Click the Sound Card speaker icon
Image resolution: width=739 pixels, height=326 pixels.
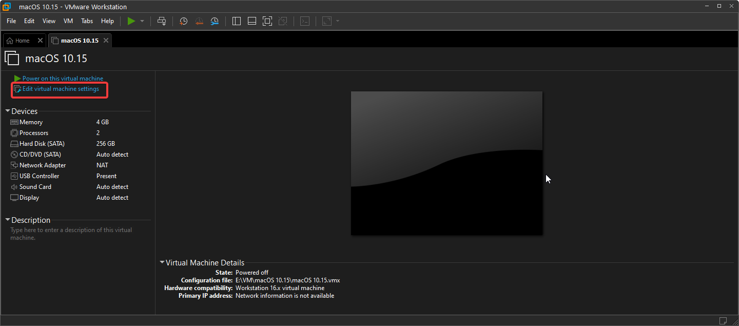14,187
